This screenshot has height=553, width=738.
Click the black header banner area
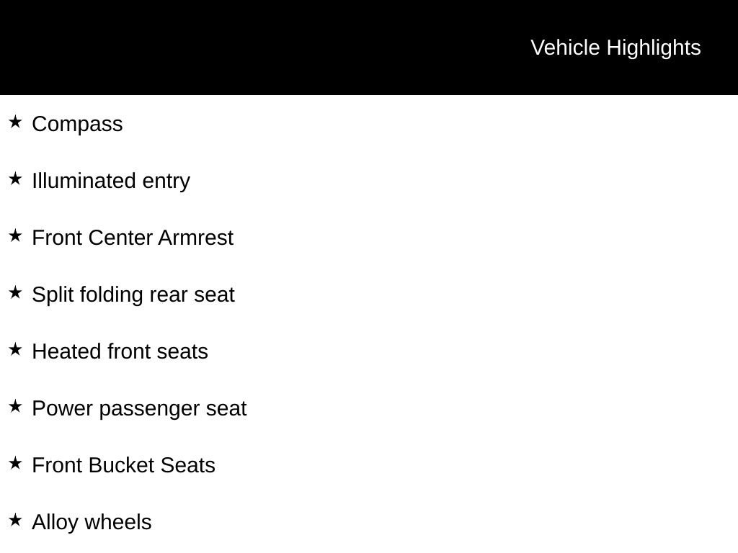coord(369,48)
